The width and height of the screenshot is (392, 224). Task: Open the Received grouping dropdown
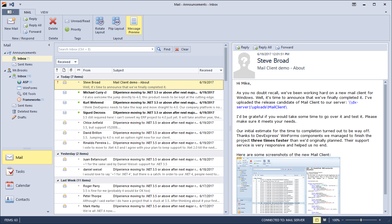pyautogui.click(x=67, y=62)
